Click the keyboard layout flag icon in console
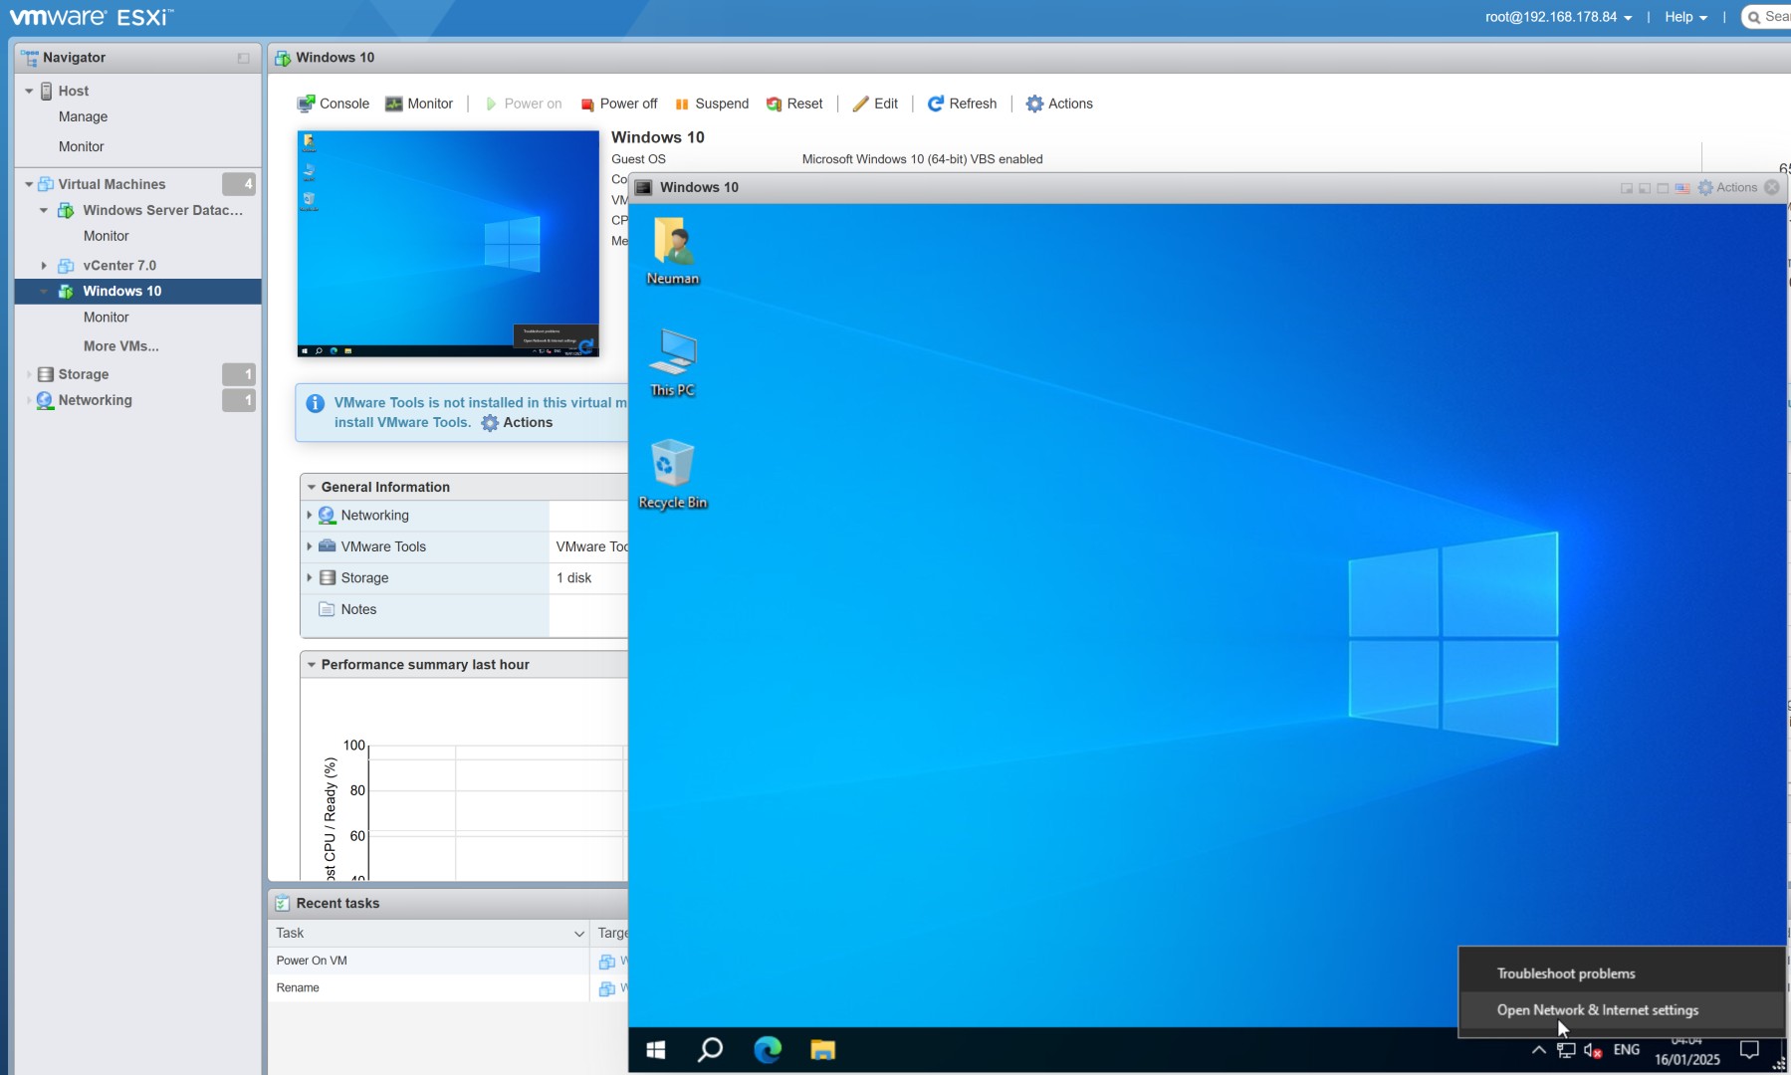This screenshot has width=1791, height=1075. (x=1682, y=188)
